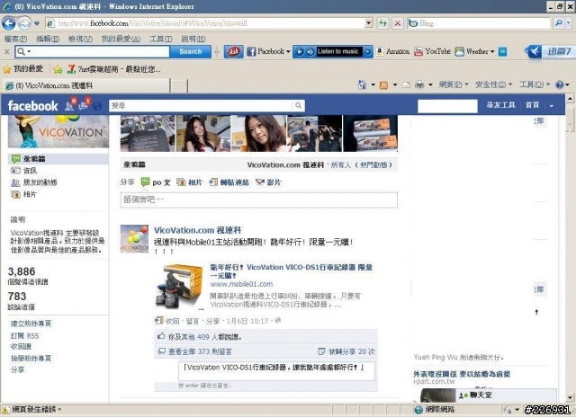Image resolution: width=576 pixels, height=417 pixels.
Task: Open Facebook messages icon
Action: [84, 105]
